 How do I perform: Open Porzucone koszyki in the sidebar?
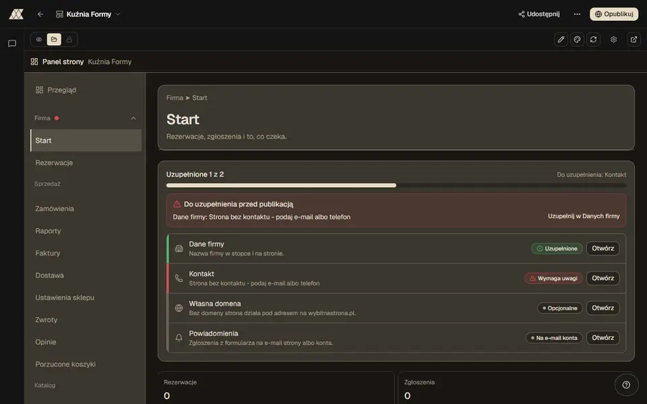coord(86,364)
